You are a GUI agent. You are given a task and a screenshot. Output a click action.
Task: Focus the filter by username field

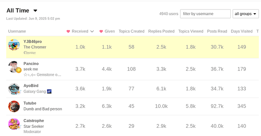coord(205,14)
